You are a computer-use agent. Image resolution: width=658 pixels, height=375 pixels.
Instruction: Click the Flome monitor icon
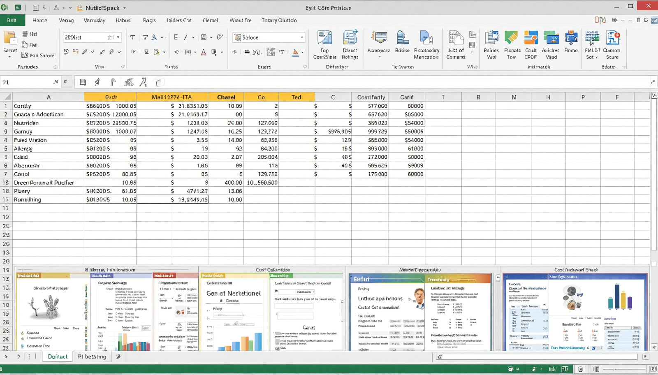tap(571, 38)
